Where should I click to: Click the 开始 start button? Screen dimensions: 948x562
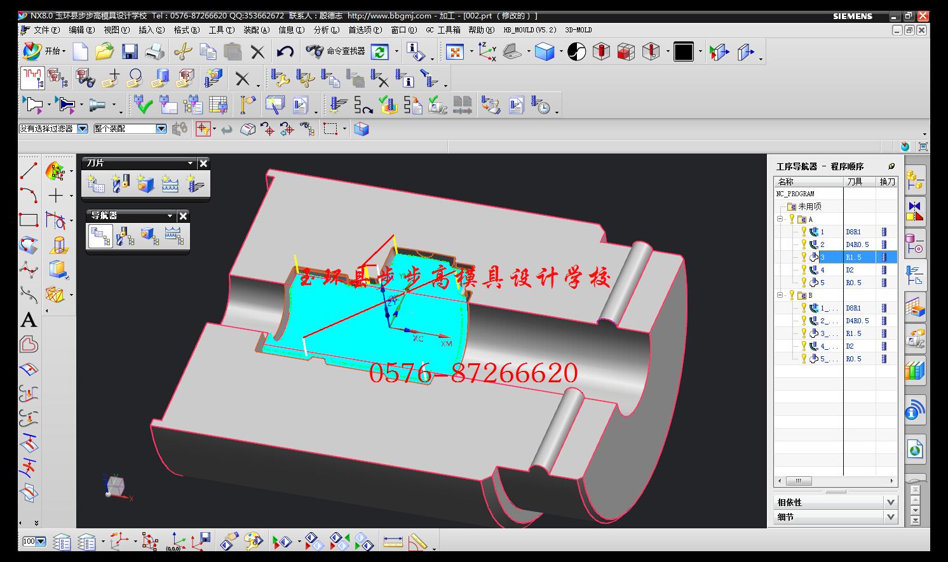coord(43,51)
